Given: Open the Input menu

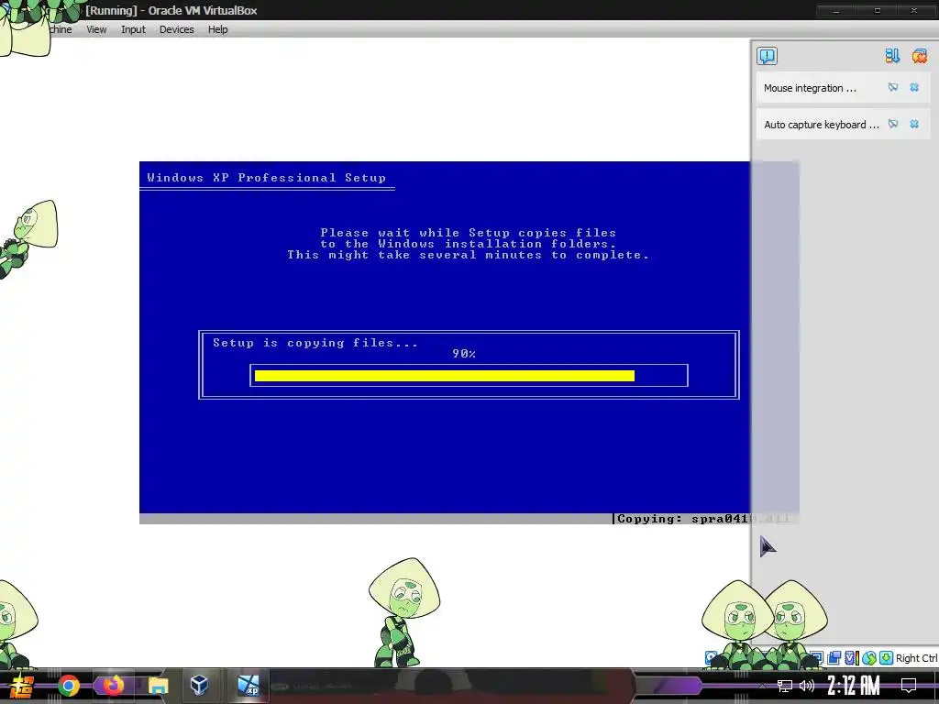Looking at the screenshot, I should click(x=133, y=29).
